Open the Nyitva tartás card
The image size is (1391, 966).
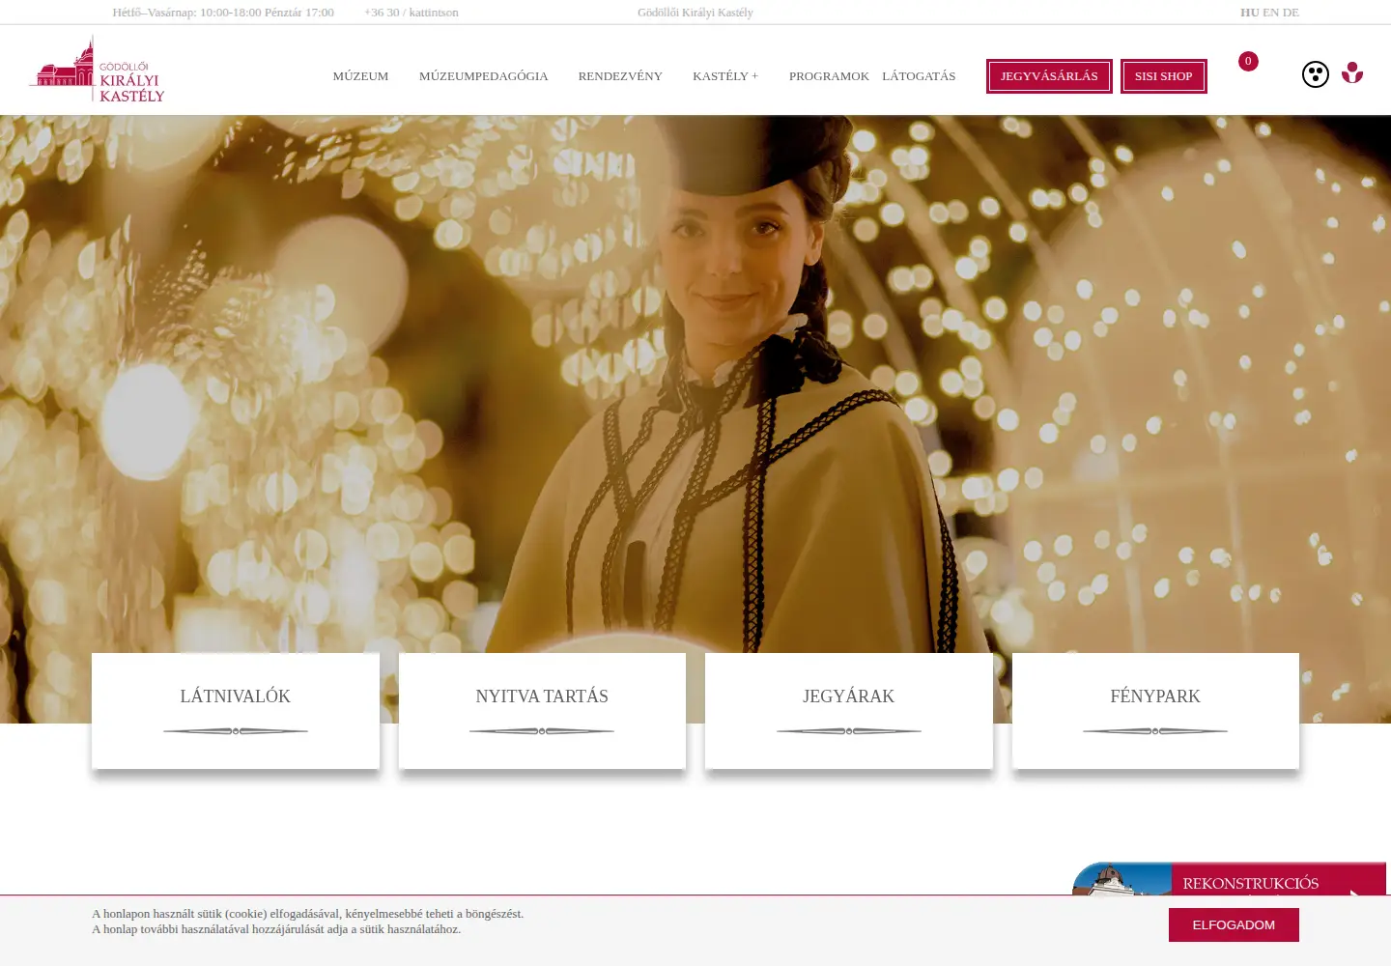(x=542, y=711)
